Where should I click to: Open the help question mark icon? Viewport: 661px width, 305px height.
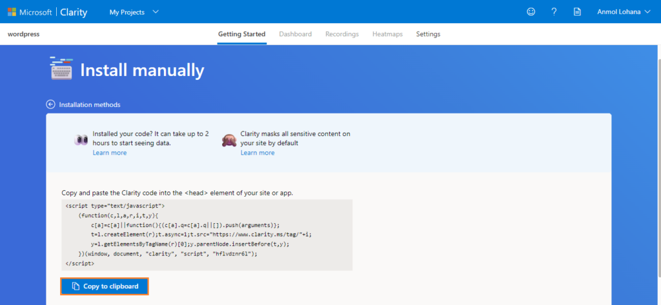pyautogui.click(x=554, y=12)
